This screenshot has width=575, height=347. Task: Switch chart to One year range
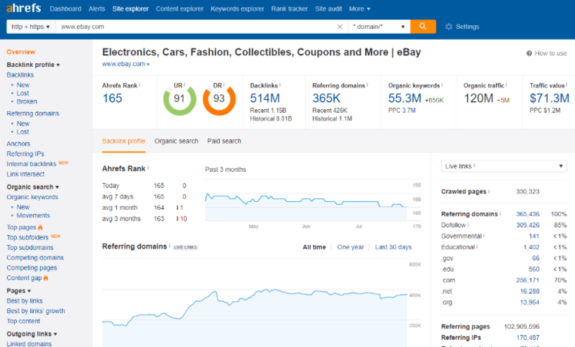point(351,247)
